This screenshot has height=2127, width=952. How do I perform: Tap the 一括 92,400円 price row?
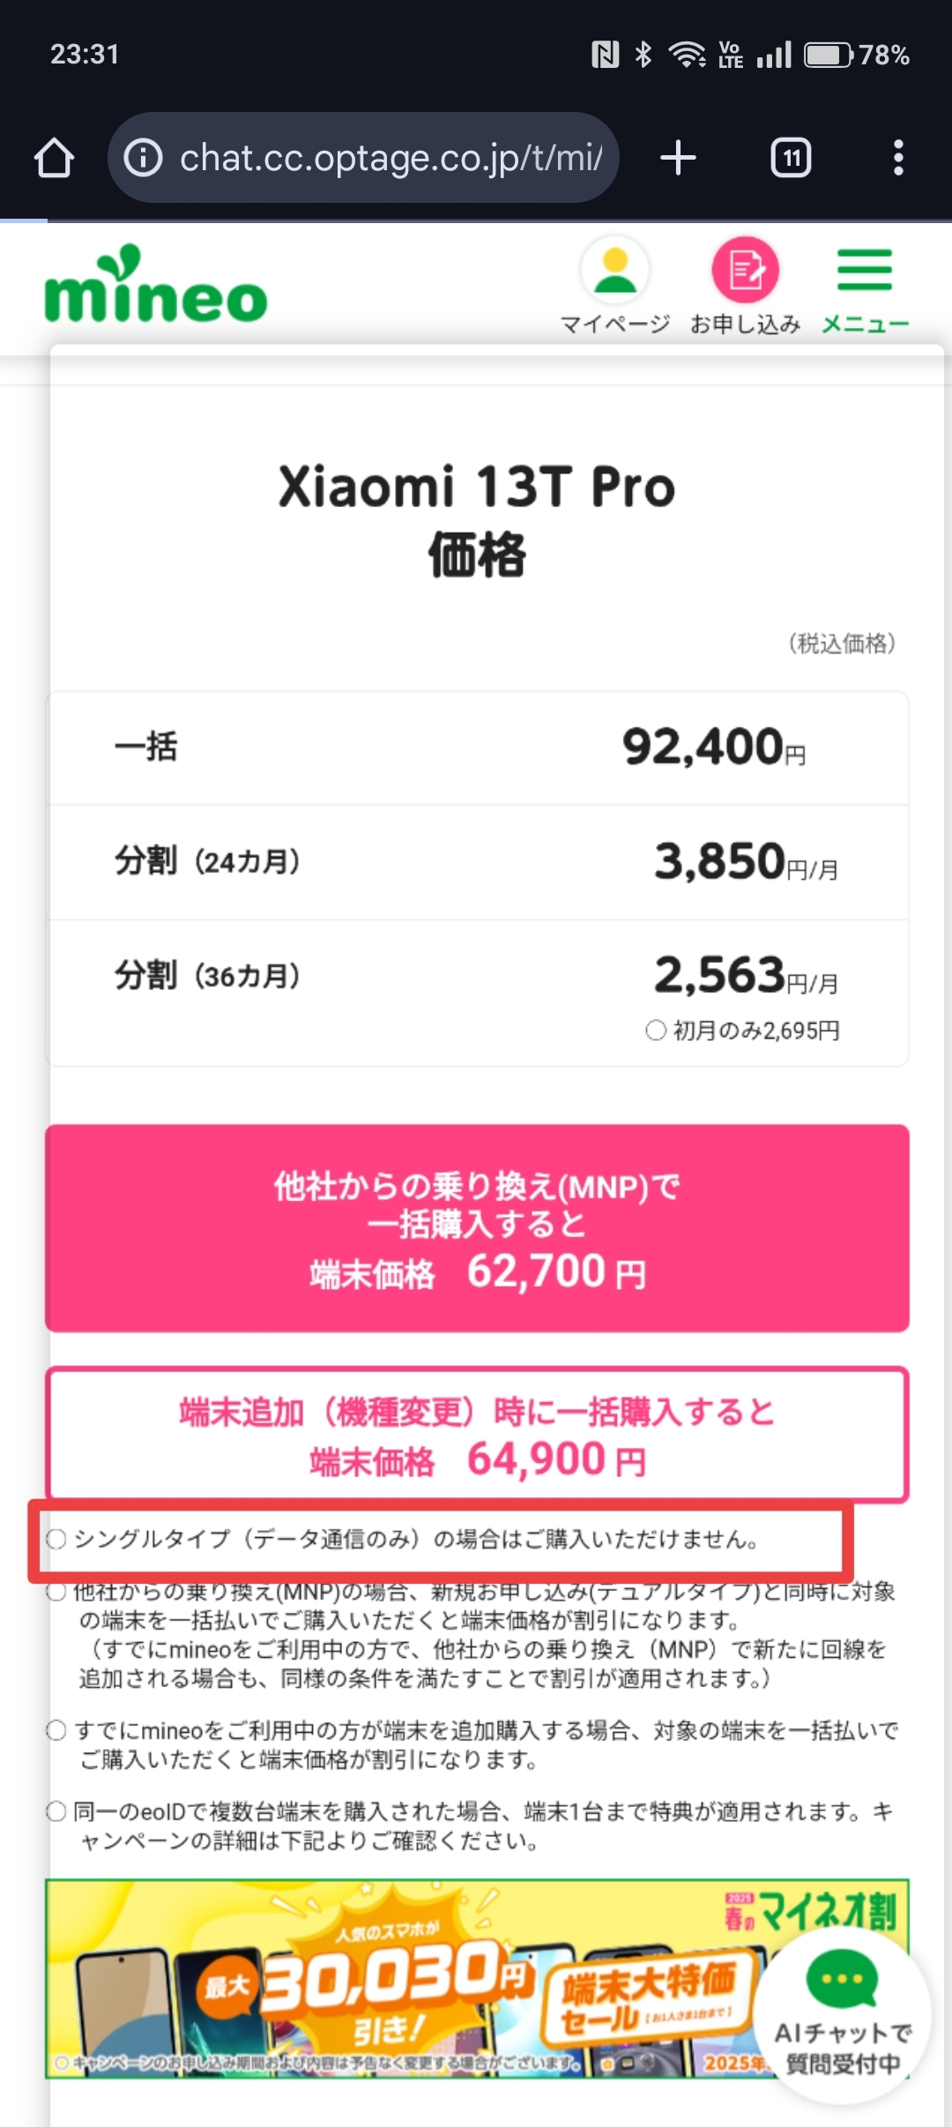tap(477, 748)
